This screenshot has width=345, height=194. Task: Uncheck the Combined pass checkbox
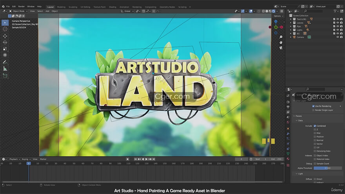click(x=315, y=126)
